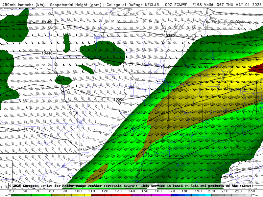Click the 170 value on color scale
263x197 pixels.
pyautogui.click(x=172, y=191)
